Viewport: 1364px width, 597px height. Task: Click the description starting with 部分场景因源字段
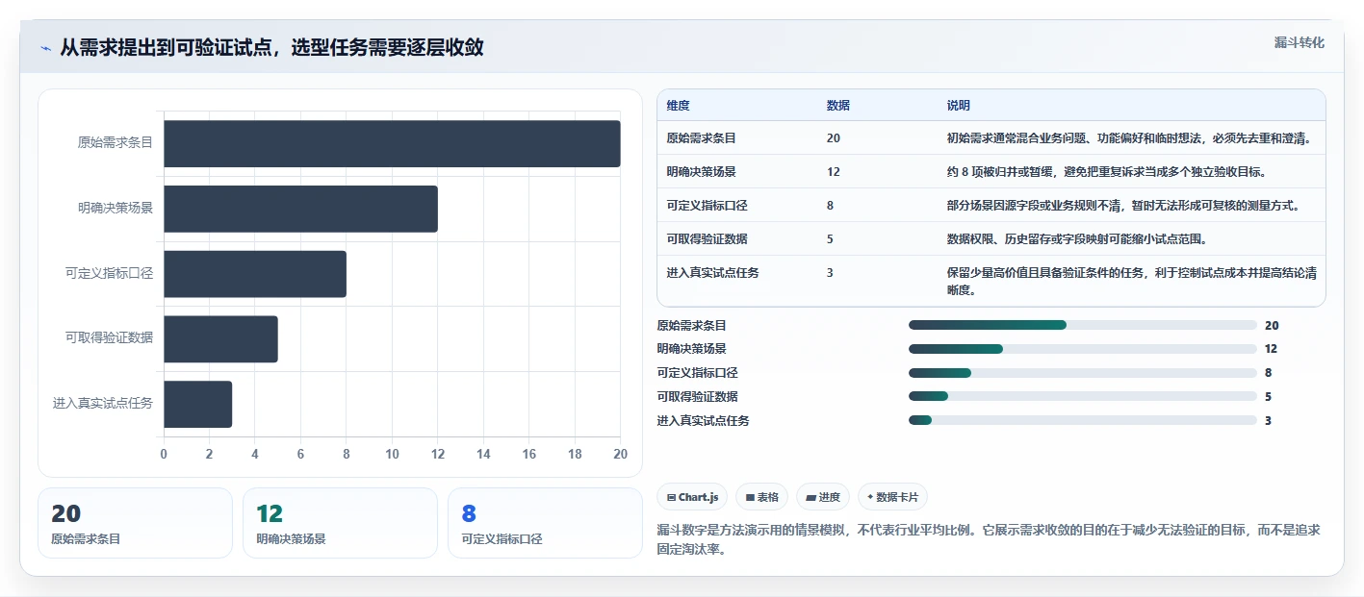[x=1122, y=205]
